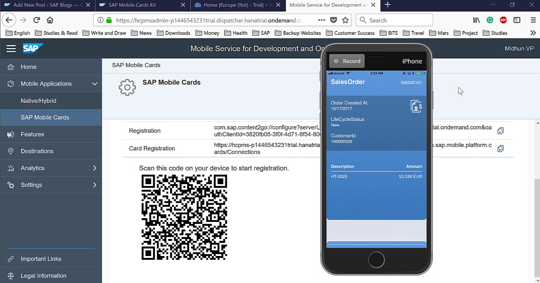
Task: Show more bookmarks toolbar items
Action: click(533, 33)
